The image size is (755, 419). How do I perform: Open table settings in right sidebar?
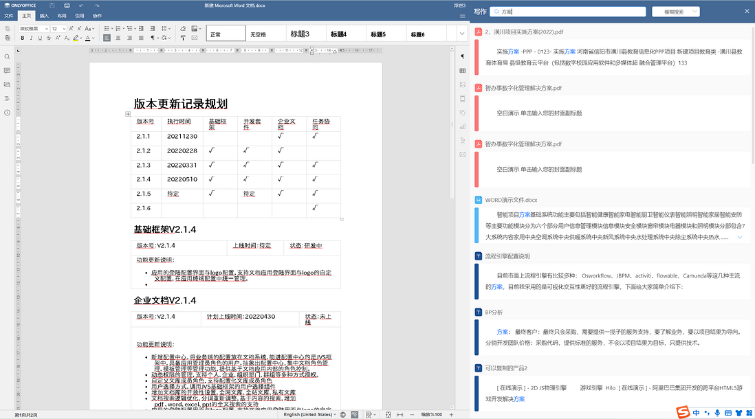click(x=463, y=71)
